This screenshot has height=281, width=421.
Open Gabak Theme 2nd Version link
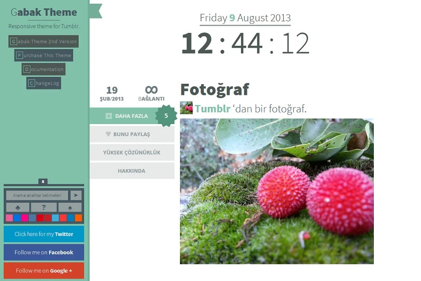(x=43, y=41)
